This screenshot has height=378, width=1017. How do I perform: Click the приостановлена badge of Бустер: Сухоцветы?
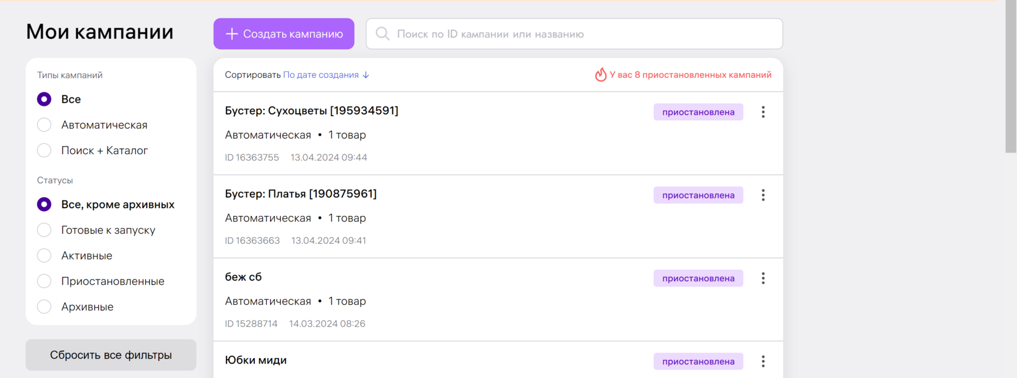point(699,112)
